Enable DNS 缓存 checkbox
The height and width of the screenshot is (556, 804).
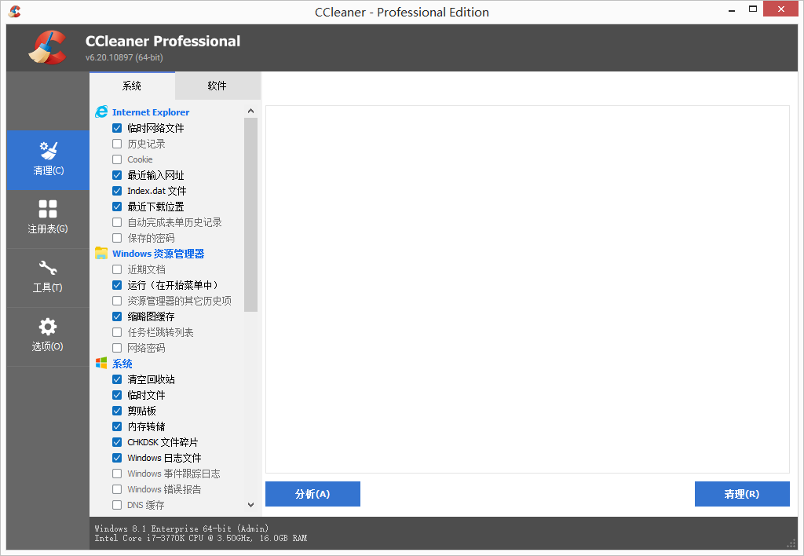coord(117,505)
